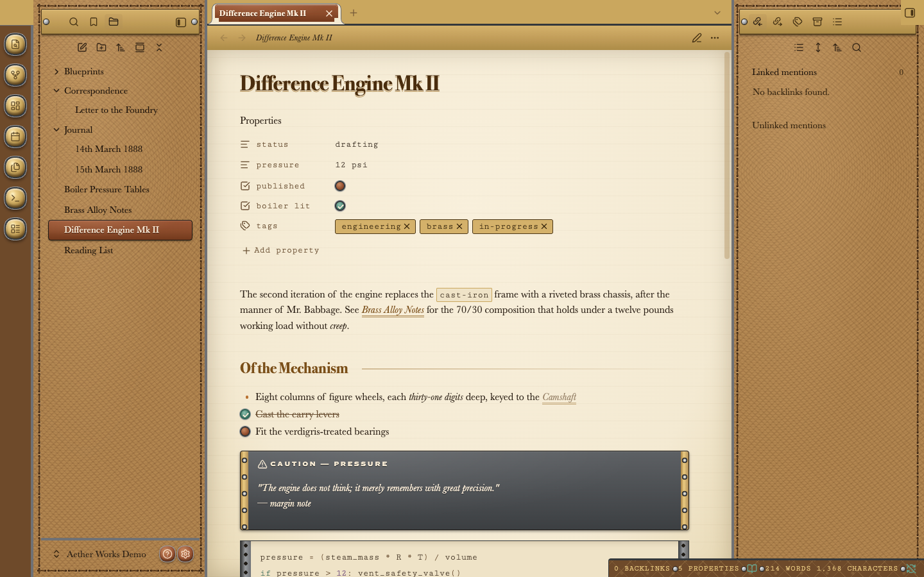The height and width of the screenshot is (577, 924).
Task: Open today's daily note calendar icon
Action: [x=15, y=137]
